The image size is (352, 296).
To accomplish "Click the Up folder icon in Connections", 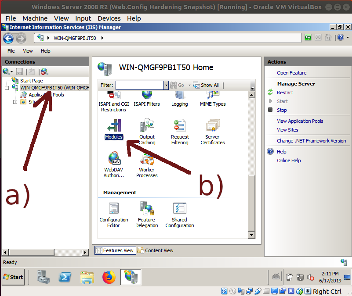I will pyautogui.click(x=32, y=72).
